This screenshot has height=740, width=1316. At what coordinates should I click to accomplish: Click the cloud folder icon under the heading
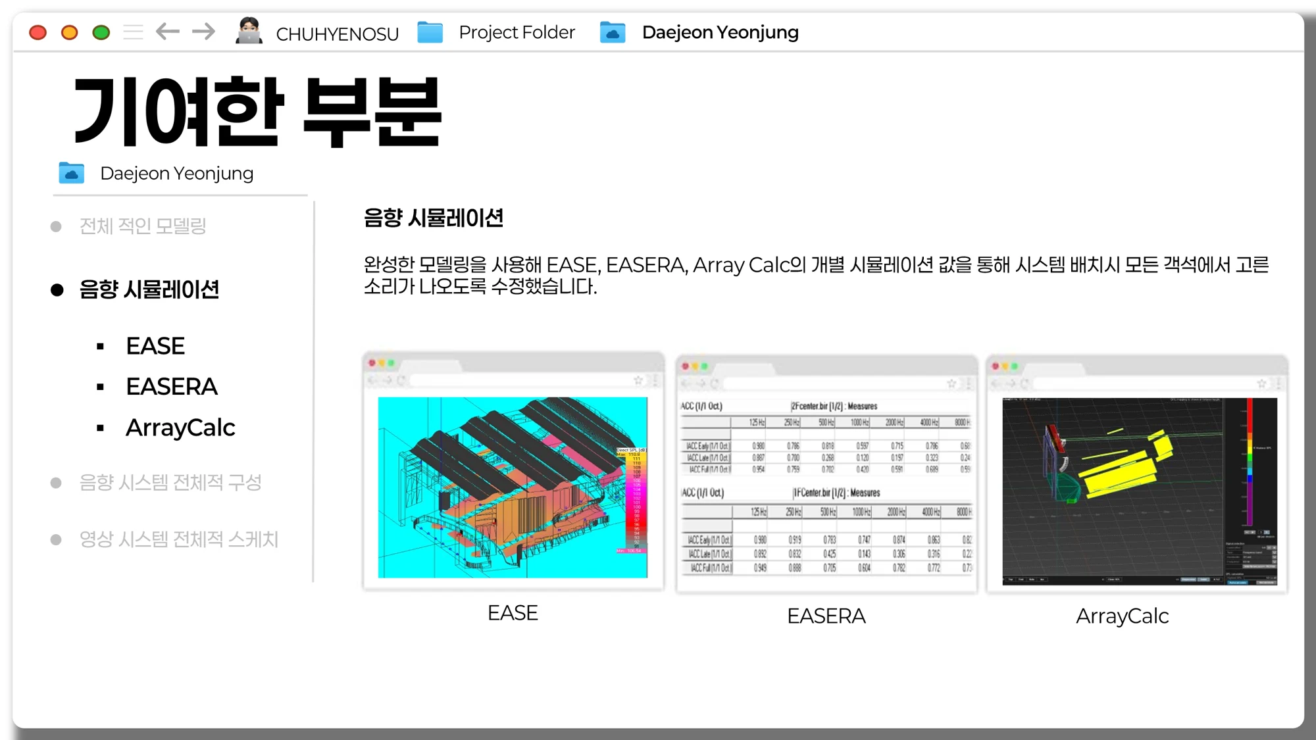(72, 173)
